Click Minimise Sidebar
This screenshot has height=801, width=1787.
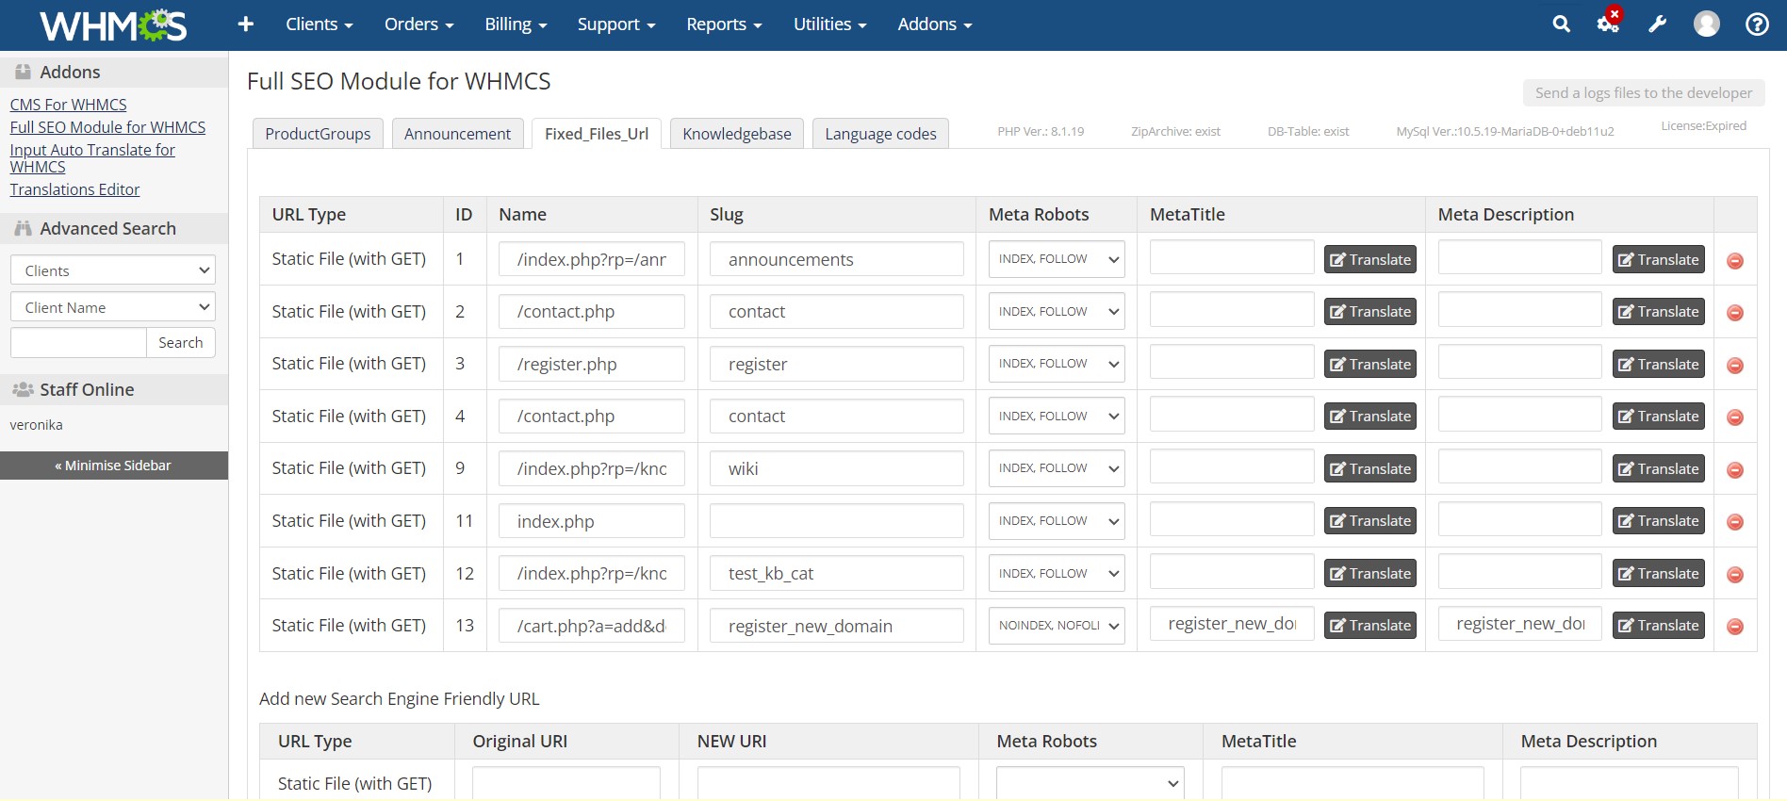(113, 466)
